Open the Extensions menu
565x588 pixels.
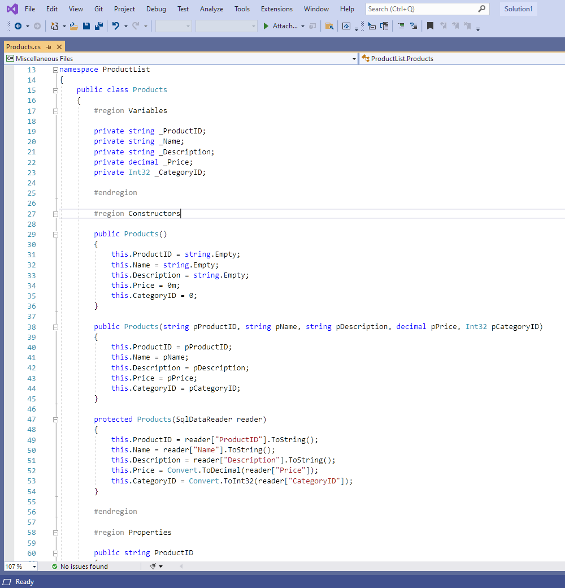(x=276, y=9)
